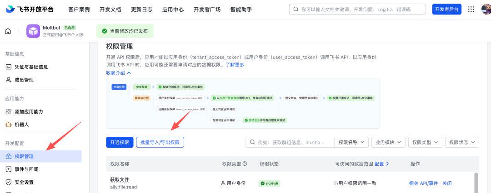Screen dimensions: 491x193
Task: Click 批量导入/导出权限 button
Action: 160,142
